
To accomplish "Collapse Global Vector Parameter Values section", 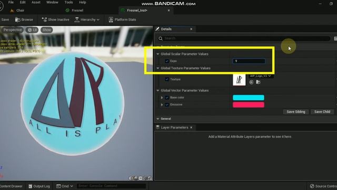I will [158, 91].
